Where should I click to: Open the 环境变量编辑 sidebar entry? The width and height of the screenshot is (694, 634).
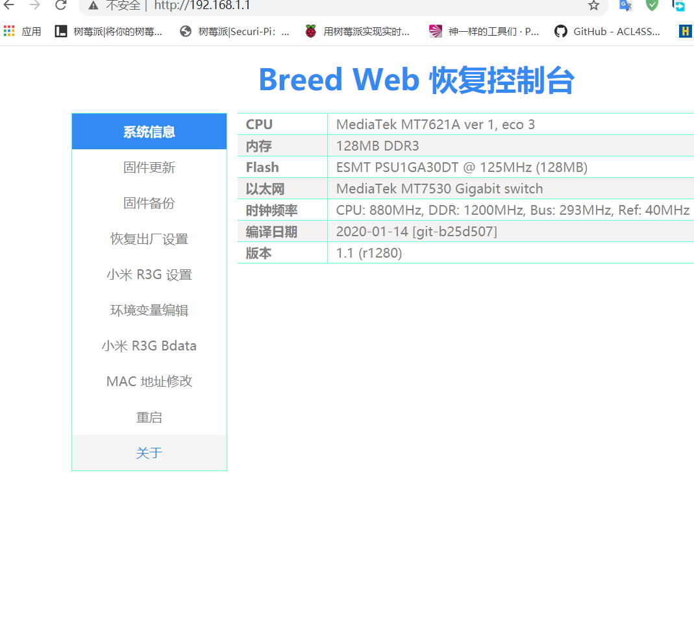pyautogui.click(x=149, y=310)
